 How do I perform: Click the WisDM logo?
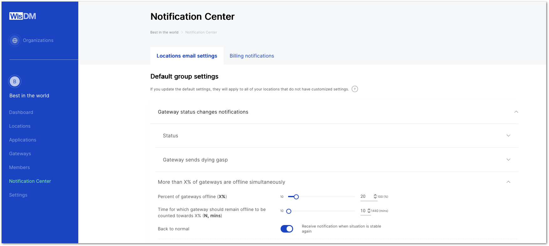23,16
